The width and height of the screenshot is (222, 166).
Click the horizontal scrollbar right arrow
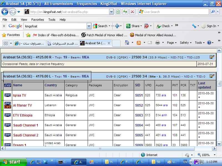[x=214, y=148]
